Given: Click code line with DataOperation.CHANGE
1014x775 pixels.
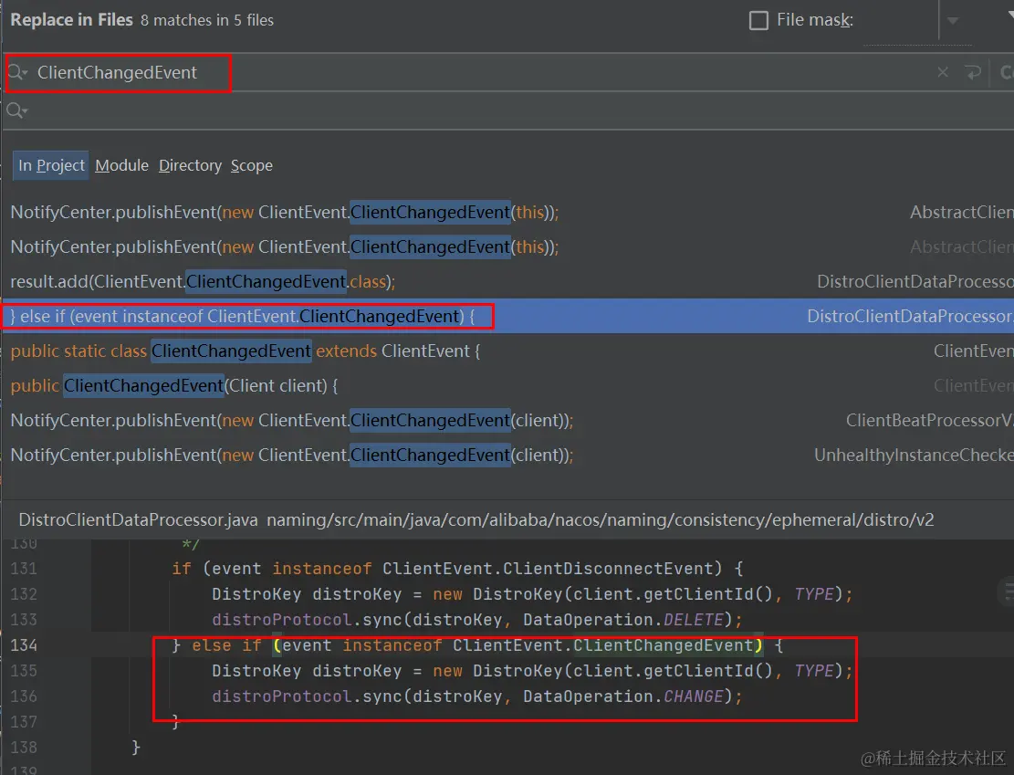Looking at the screenshot, I should (476, 696).
